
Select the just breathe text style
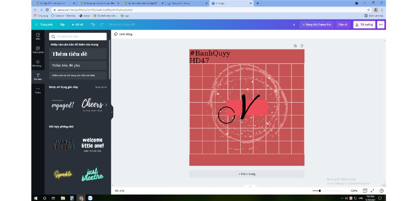92,174
